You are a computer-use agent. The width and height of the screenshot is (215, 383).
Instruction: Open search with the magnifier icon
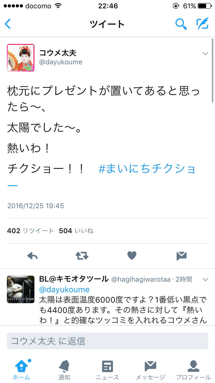tap(181, 24)
